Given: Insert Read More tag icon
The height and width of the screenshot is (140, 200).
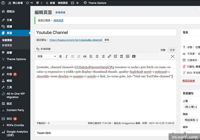Looking at the screenshot, I should [x=121, y=56].
